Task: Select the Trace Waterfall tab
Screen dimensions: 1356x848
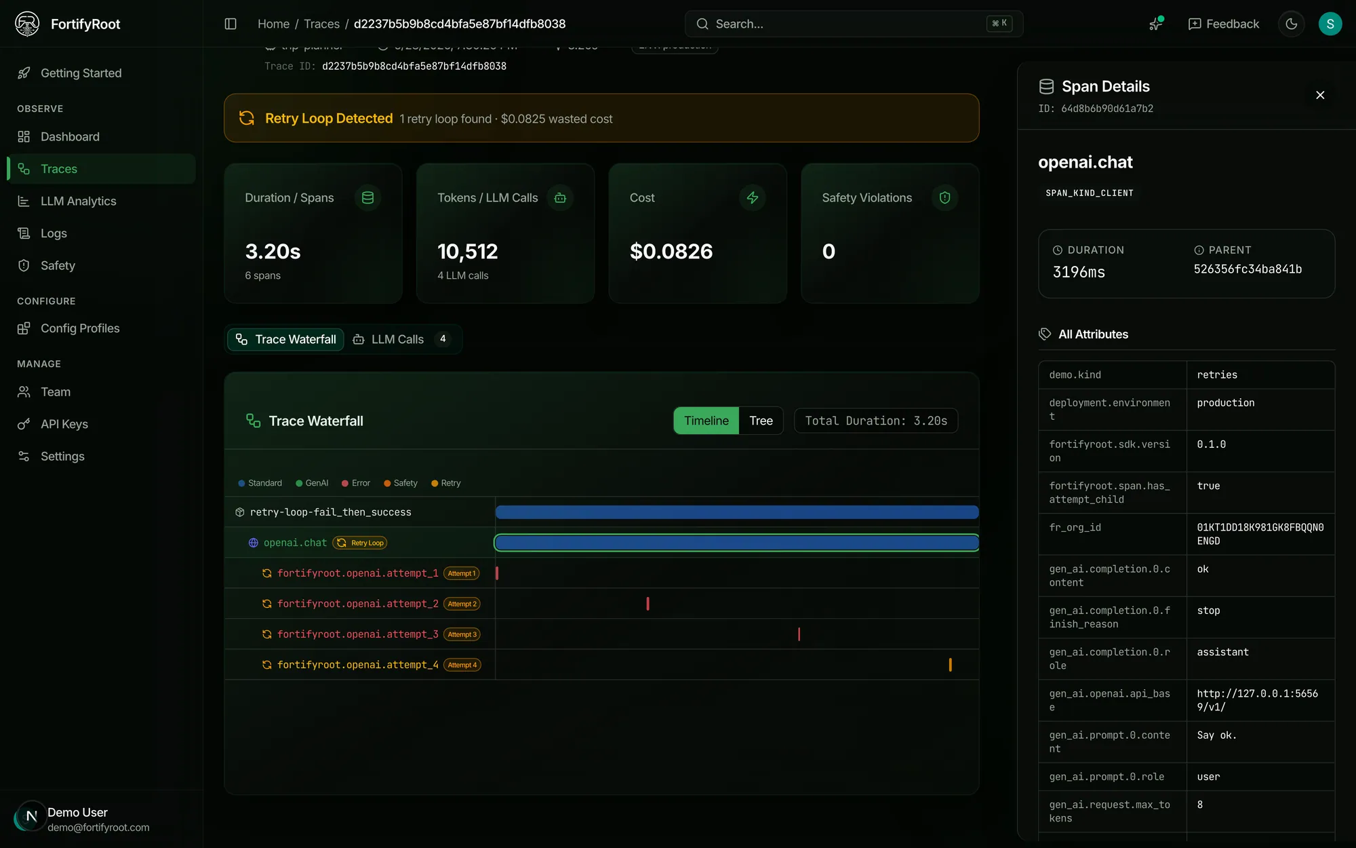Action: click(285, 339)
